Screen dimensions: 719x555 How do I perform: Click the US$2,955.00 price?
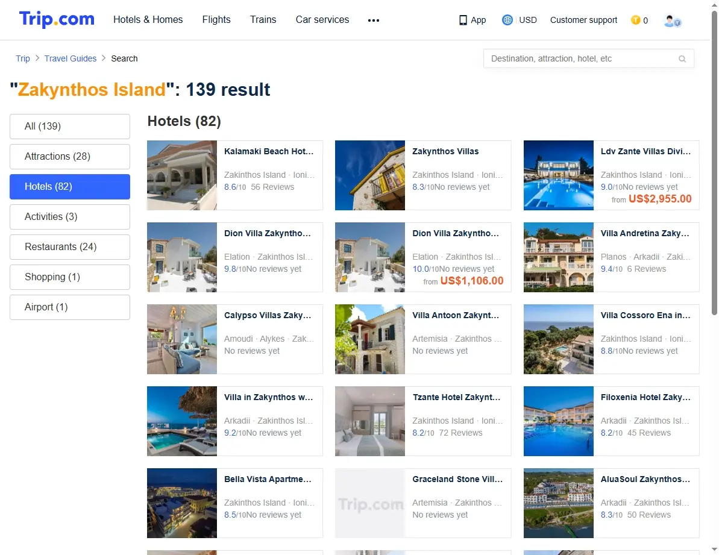pos(660,199)
